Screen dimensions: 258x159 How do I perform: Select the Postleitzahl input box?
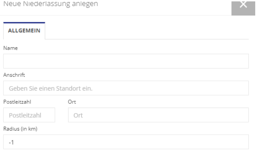point(29,115)
